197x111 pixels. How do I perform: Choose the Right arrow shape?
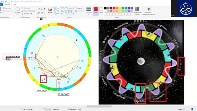(66, 11)
